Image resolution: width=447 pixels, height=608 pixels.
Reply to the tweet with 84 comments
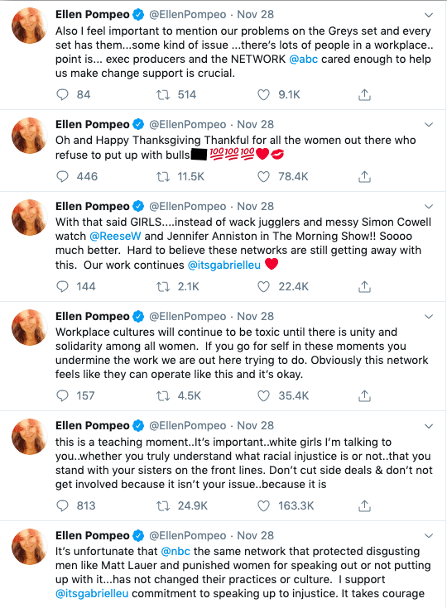tap(62, 94)
